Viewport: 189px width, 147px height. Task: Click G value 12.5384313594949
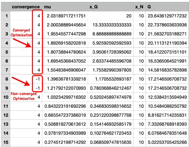click(x=167, y=97)
